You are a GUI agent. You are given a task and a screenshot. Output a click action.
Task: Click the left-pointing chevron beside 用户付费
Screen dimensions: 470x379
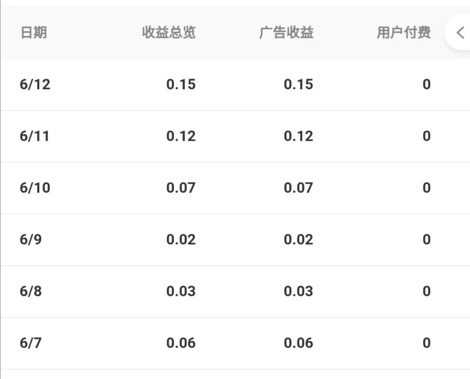pyautogui.click(x=460, y=33)
